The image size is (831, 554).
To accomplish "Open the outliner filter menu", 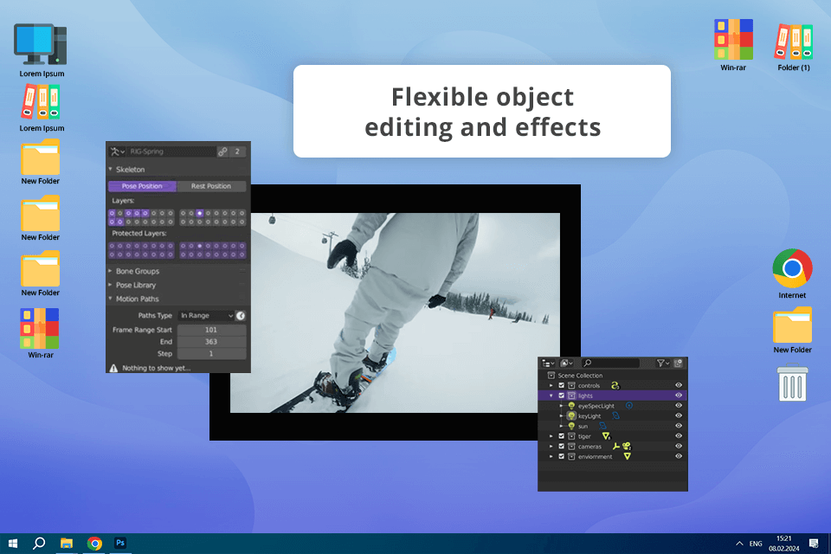I will (x=662, y=364).
